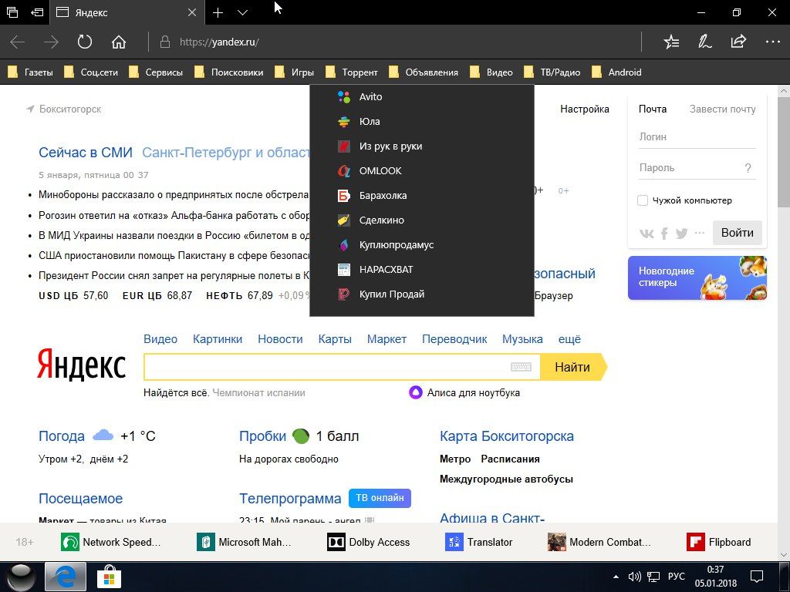The image size is (790, 592).
Task: Log in with Facebook icon
Action: coord(664,233)
